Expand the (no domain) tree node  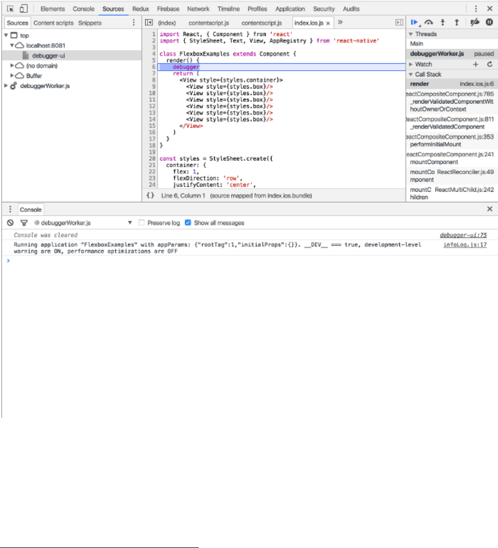click(12, 66)
